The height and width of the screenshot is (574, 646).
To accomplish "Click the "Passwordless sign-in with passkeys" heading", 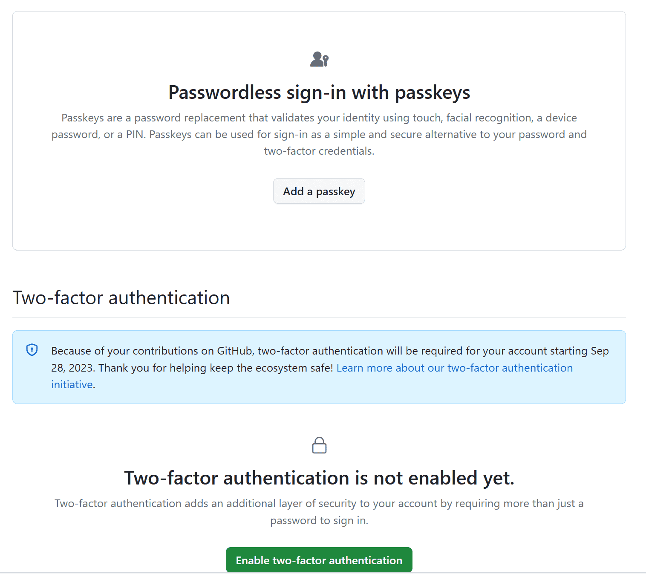I will click(x=319, y=92).
